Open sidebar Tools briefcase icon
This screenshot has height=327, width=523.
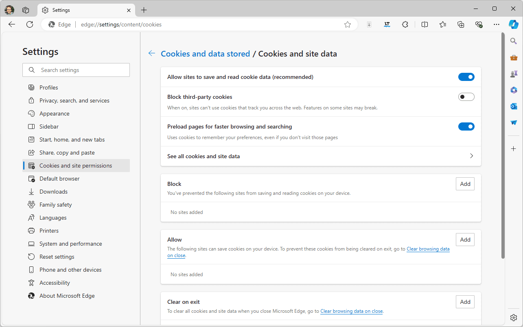pyautogui.click(x=514, y=57)
